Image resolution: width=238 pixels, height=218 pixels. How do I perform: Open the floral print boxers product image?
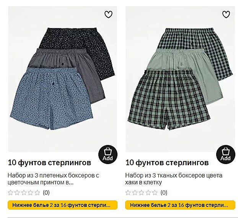click(x=62, y=79)
